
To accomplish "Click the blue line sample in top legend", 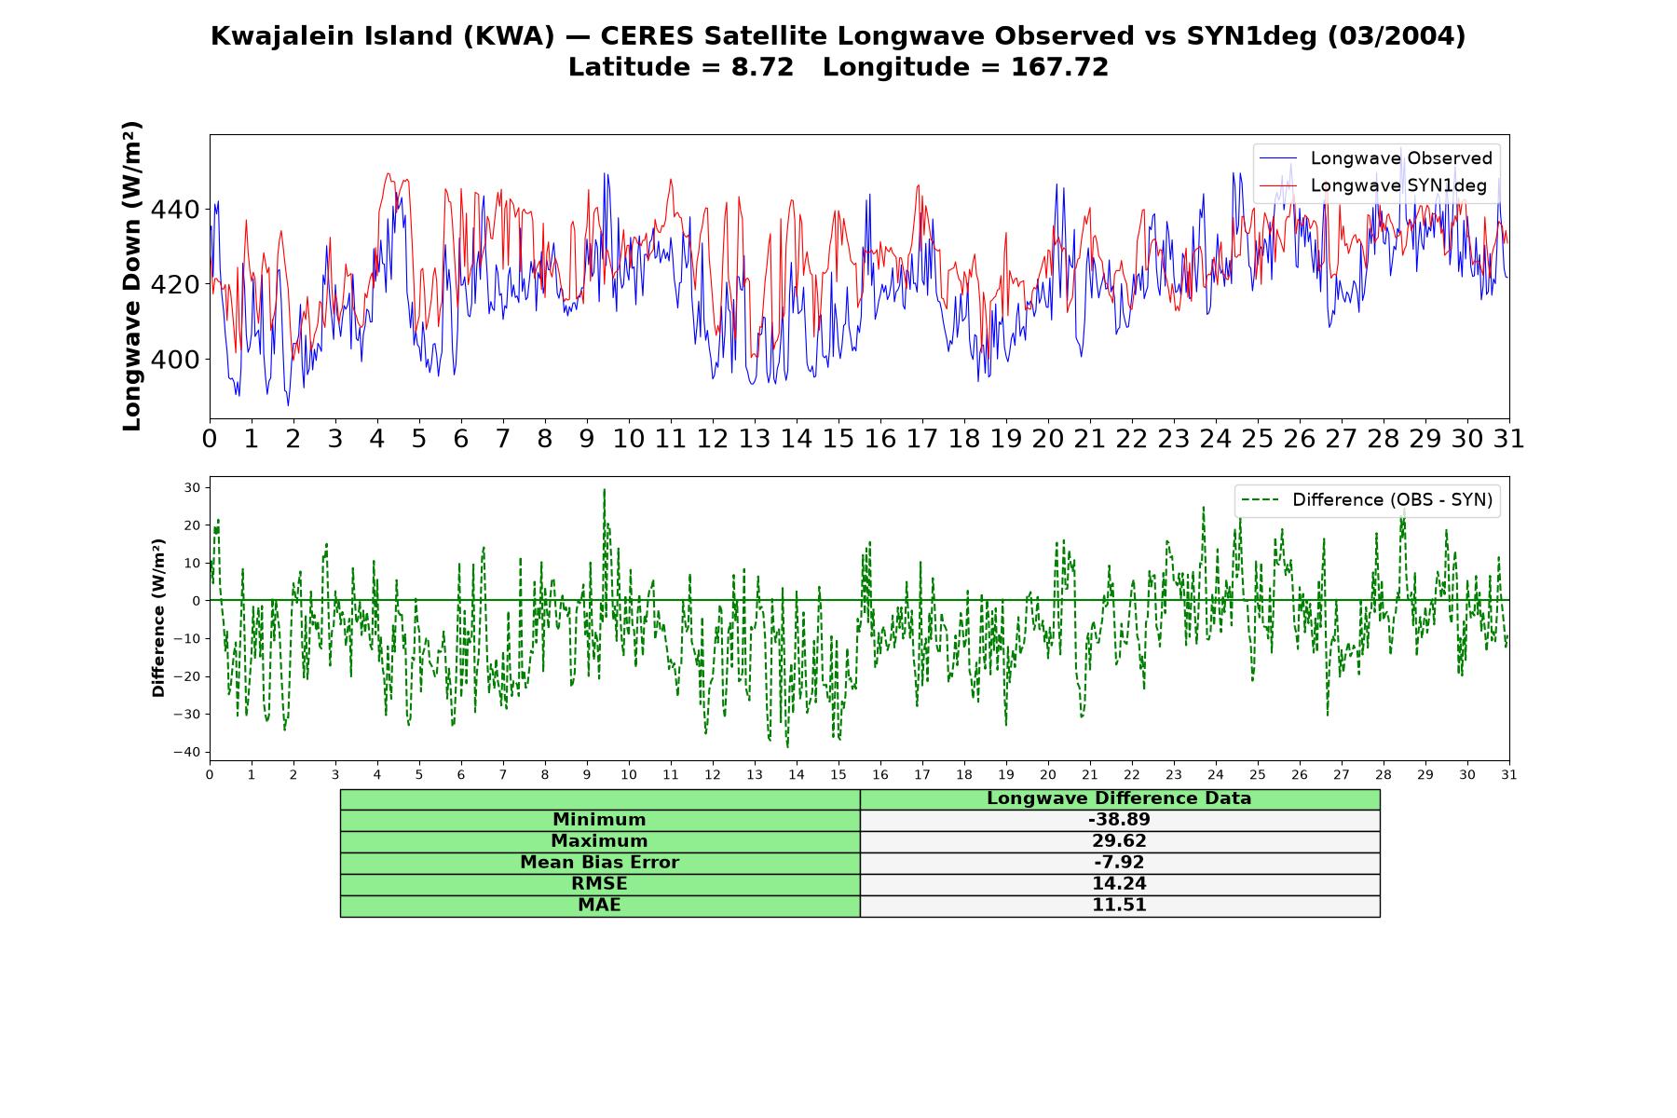I will click(x=1278, y=158).
